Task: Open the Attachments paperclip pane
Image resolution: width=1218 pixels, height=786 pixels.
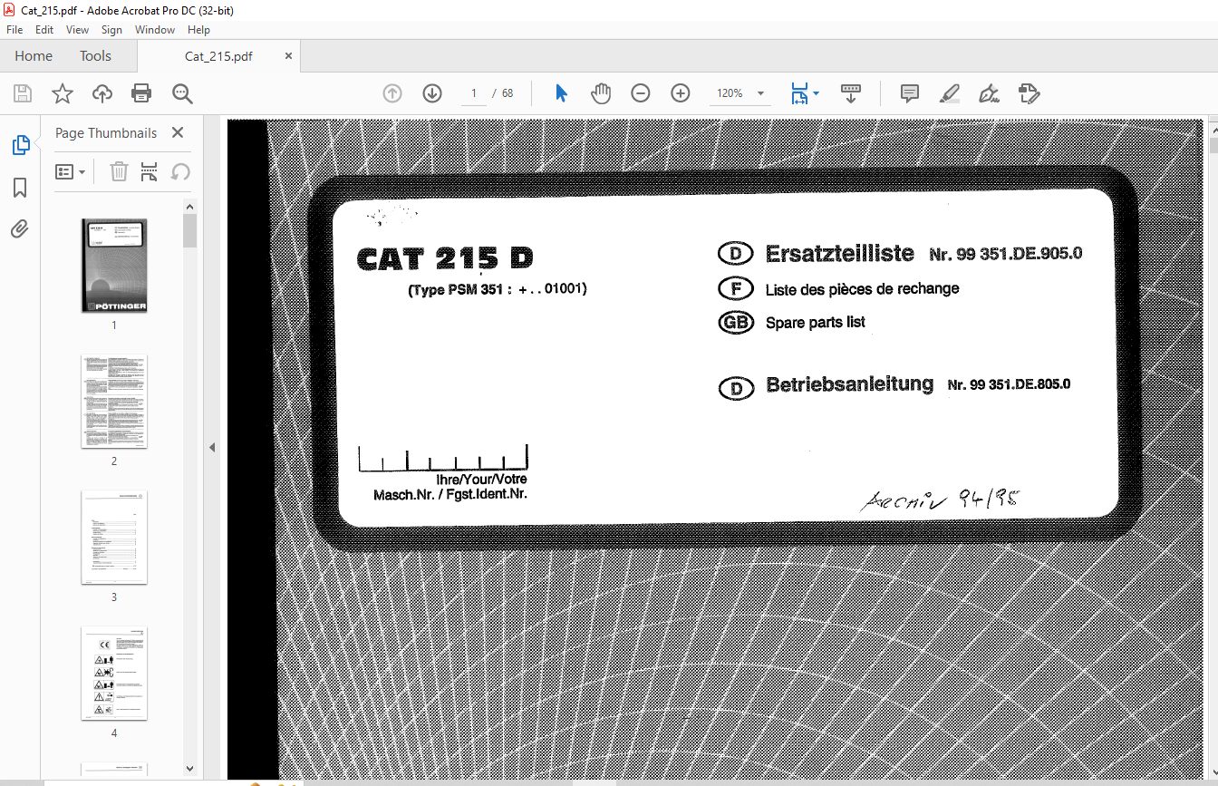Action: pyautogui.click(x=20, y=228)
